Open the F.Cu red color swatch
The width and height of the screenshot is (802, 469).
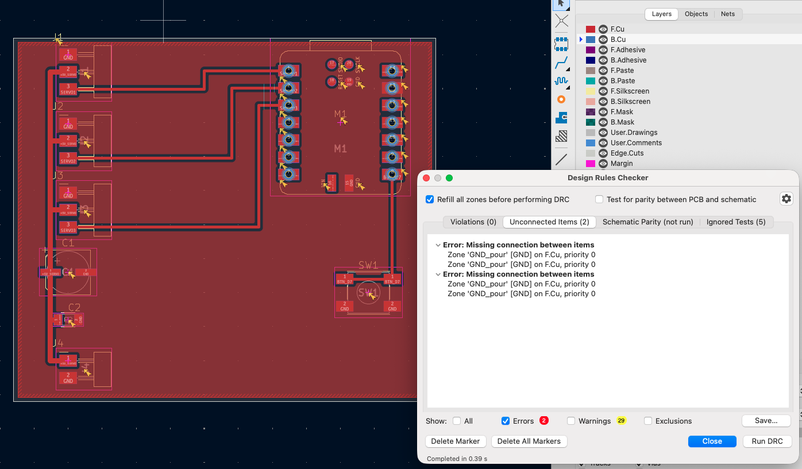point(590,29)
